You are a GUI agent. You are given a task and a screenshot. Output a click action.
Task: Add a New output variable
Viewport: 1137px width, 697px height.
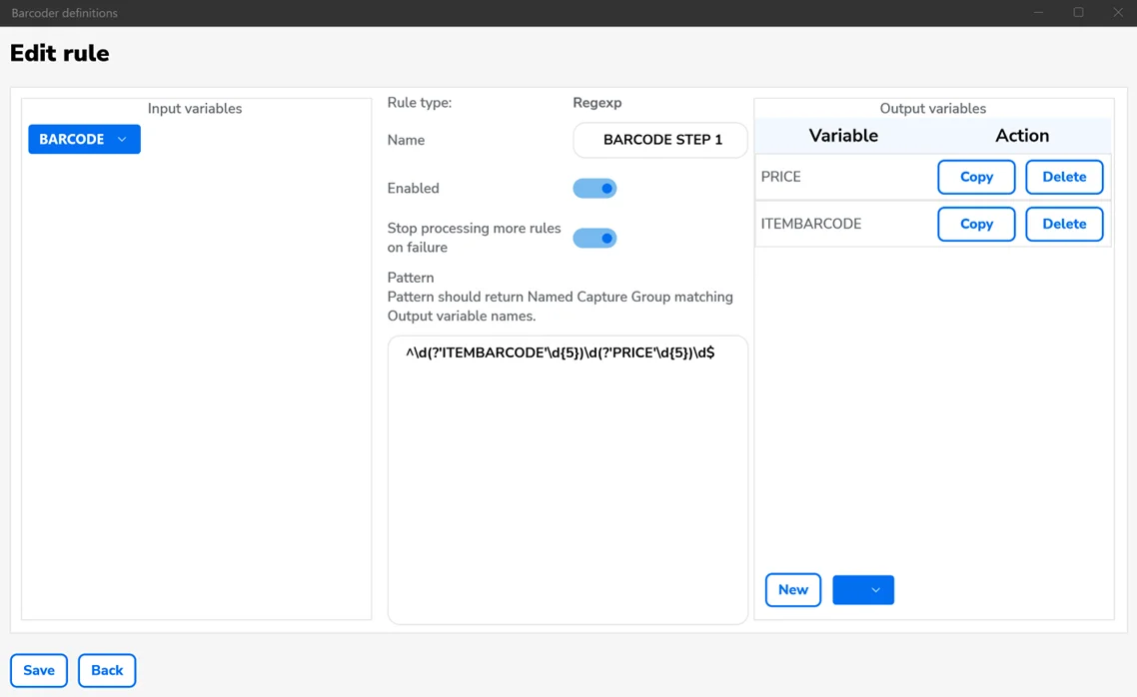pos(793,590)
